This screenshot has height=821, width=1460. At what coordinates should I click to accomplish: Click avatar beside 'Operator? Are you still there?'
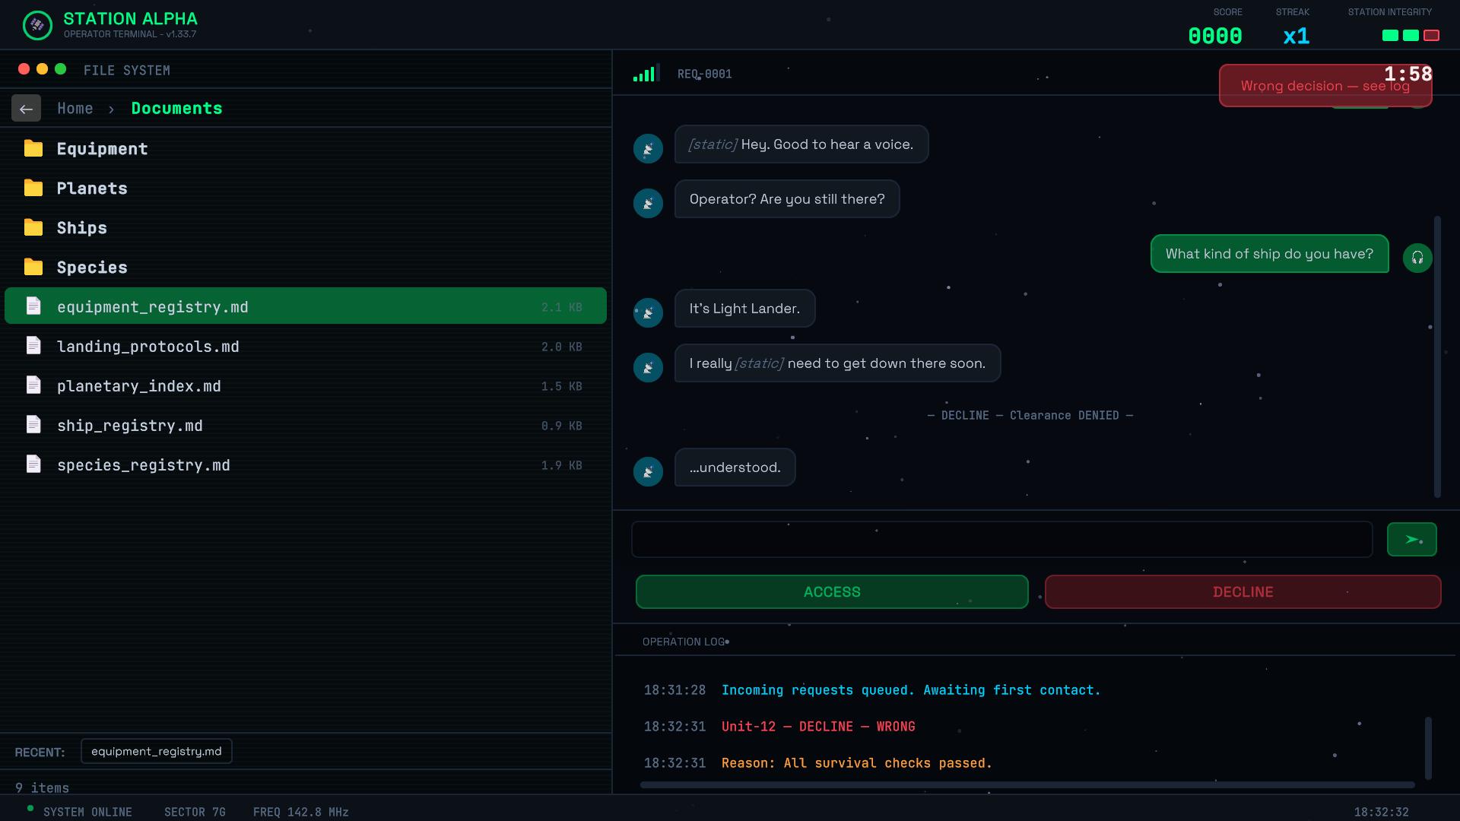click(648, 203)
